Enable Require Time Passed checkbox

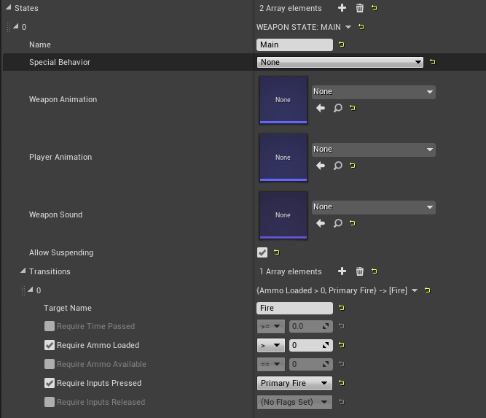[50, 326]
